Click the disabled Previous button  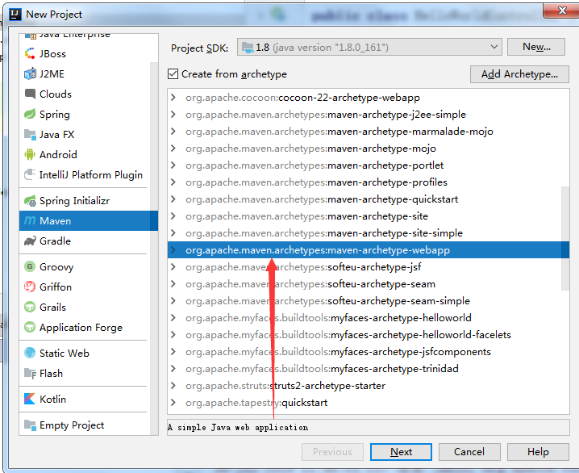332,452
